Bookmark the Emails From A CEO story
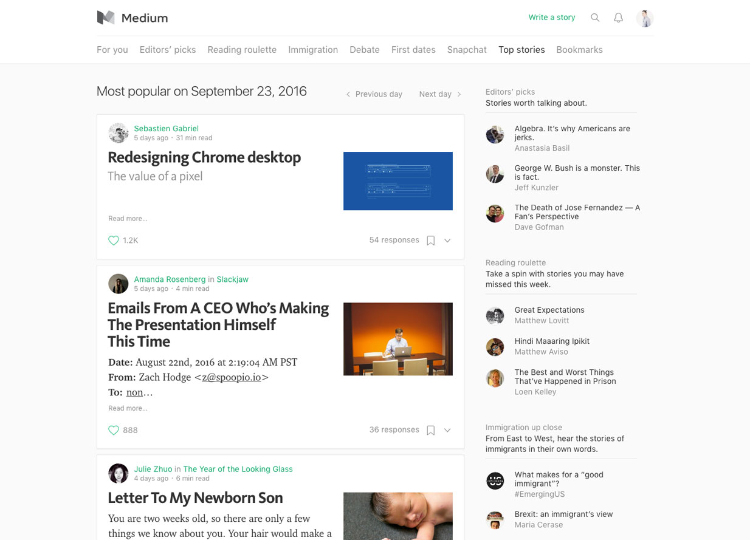Screen dimensions: 750x540 (430, 430)
